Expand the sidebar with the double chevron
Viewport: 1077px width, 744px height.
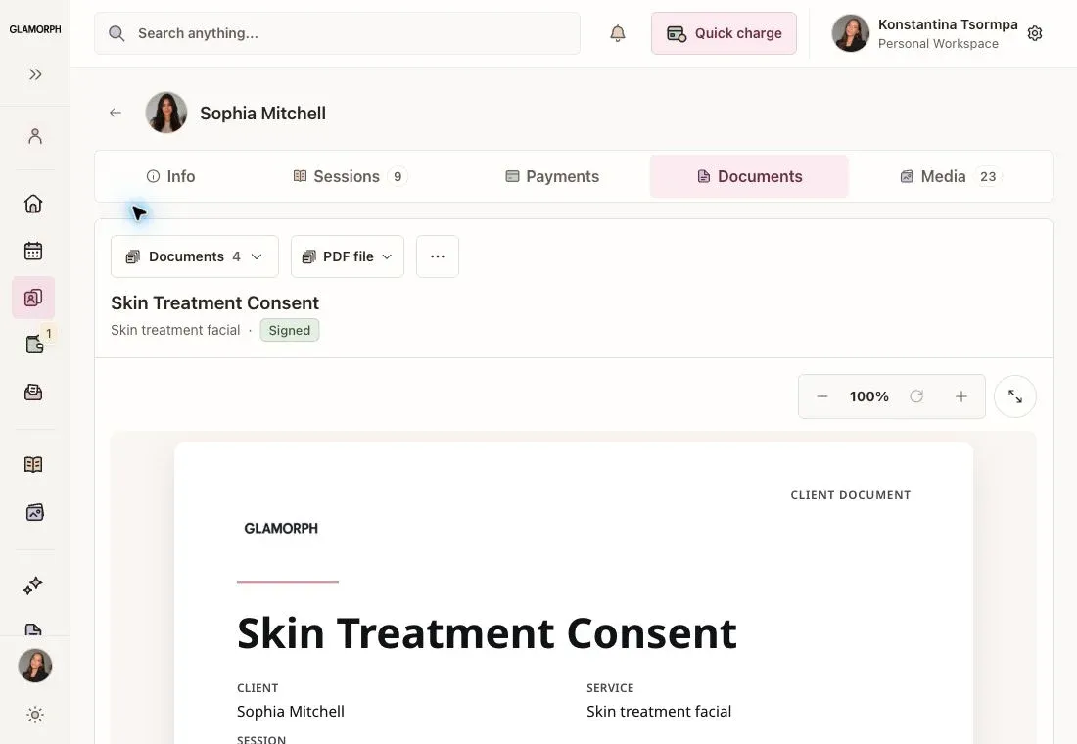point(35,74)
